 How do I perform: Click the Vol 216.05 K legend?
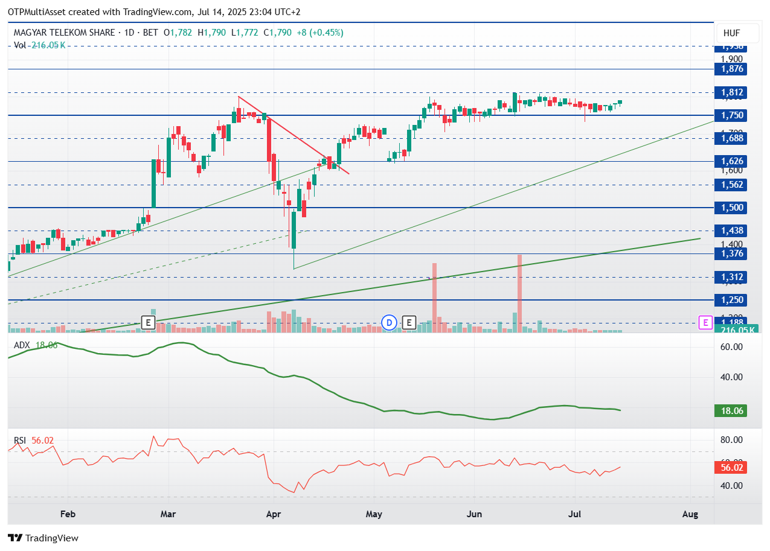click(x=39, y=45)
